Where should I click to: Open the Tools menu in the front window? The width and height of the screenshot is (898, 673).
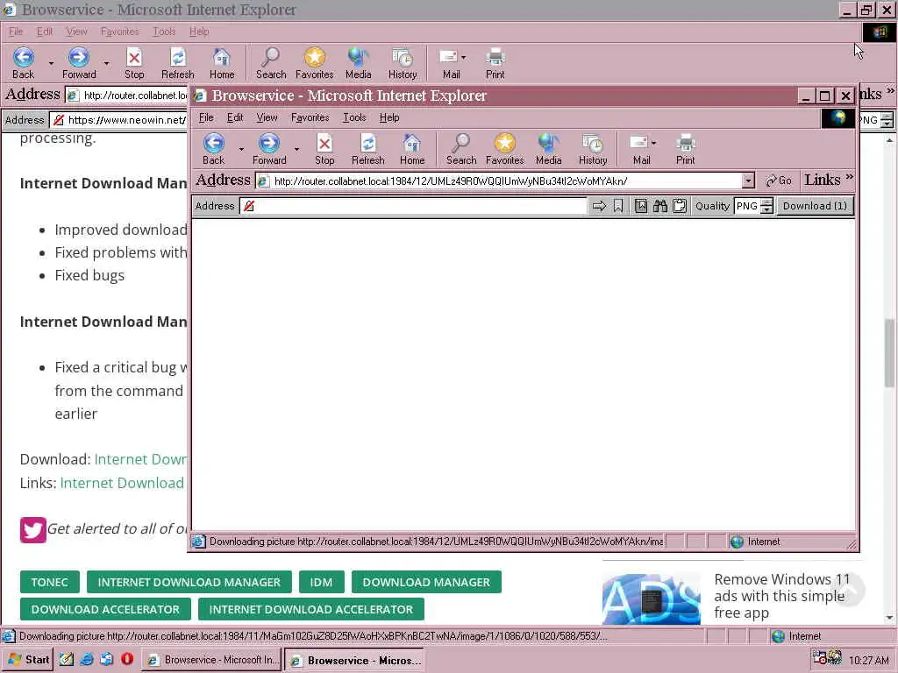pos(354,117)
